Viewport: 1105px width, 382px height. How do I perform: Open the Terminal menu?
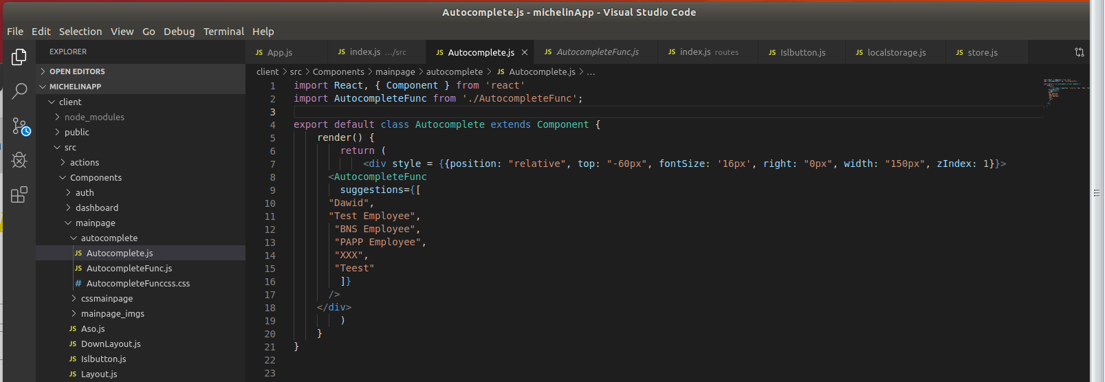[x=223, y=32]
